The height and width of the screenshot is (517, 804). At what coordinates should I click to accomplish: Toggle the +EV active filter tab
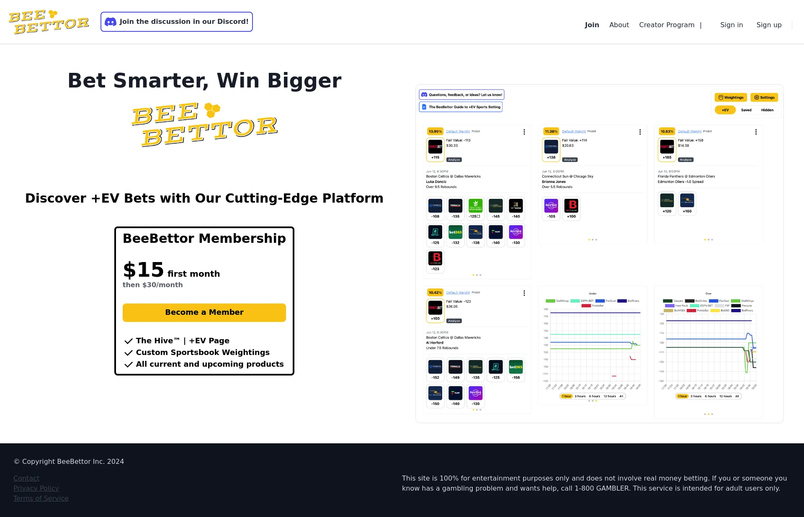tap(725, 110)
